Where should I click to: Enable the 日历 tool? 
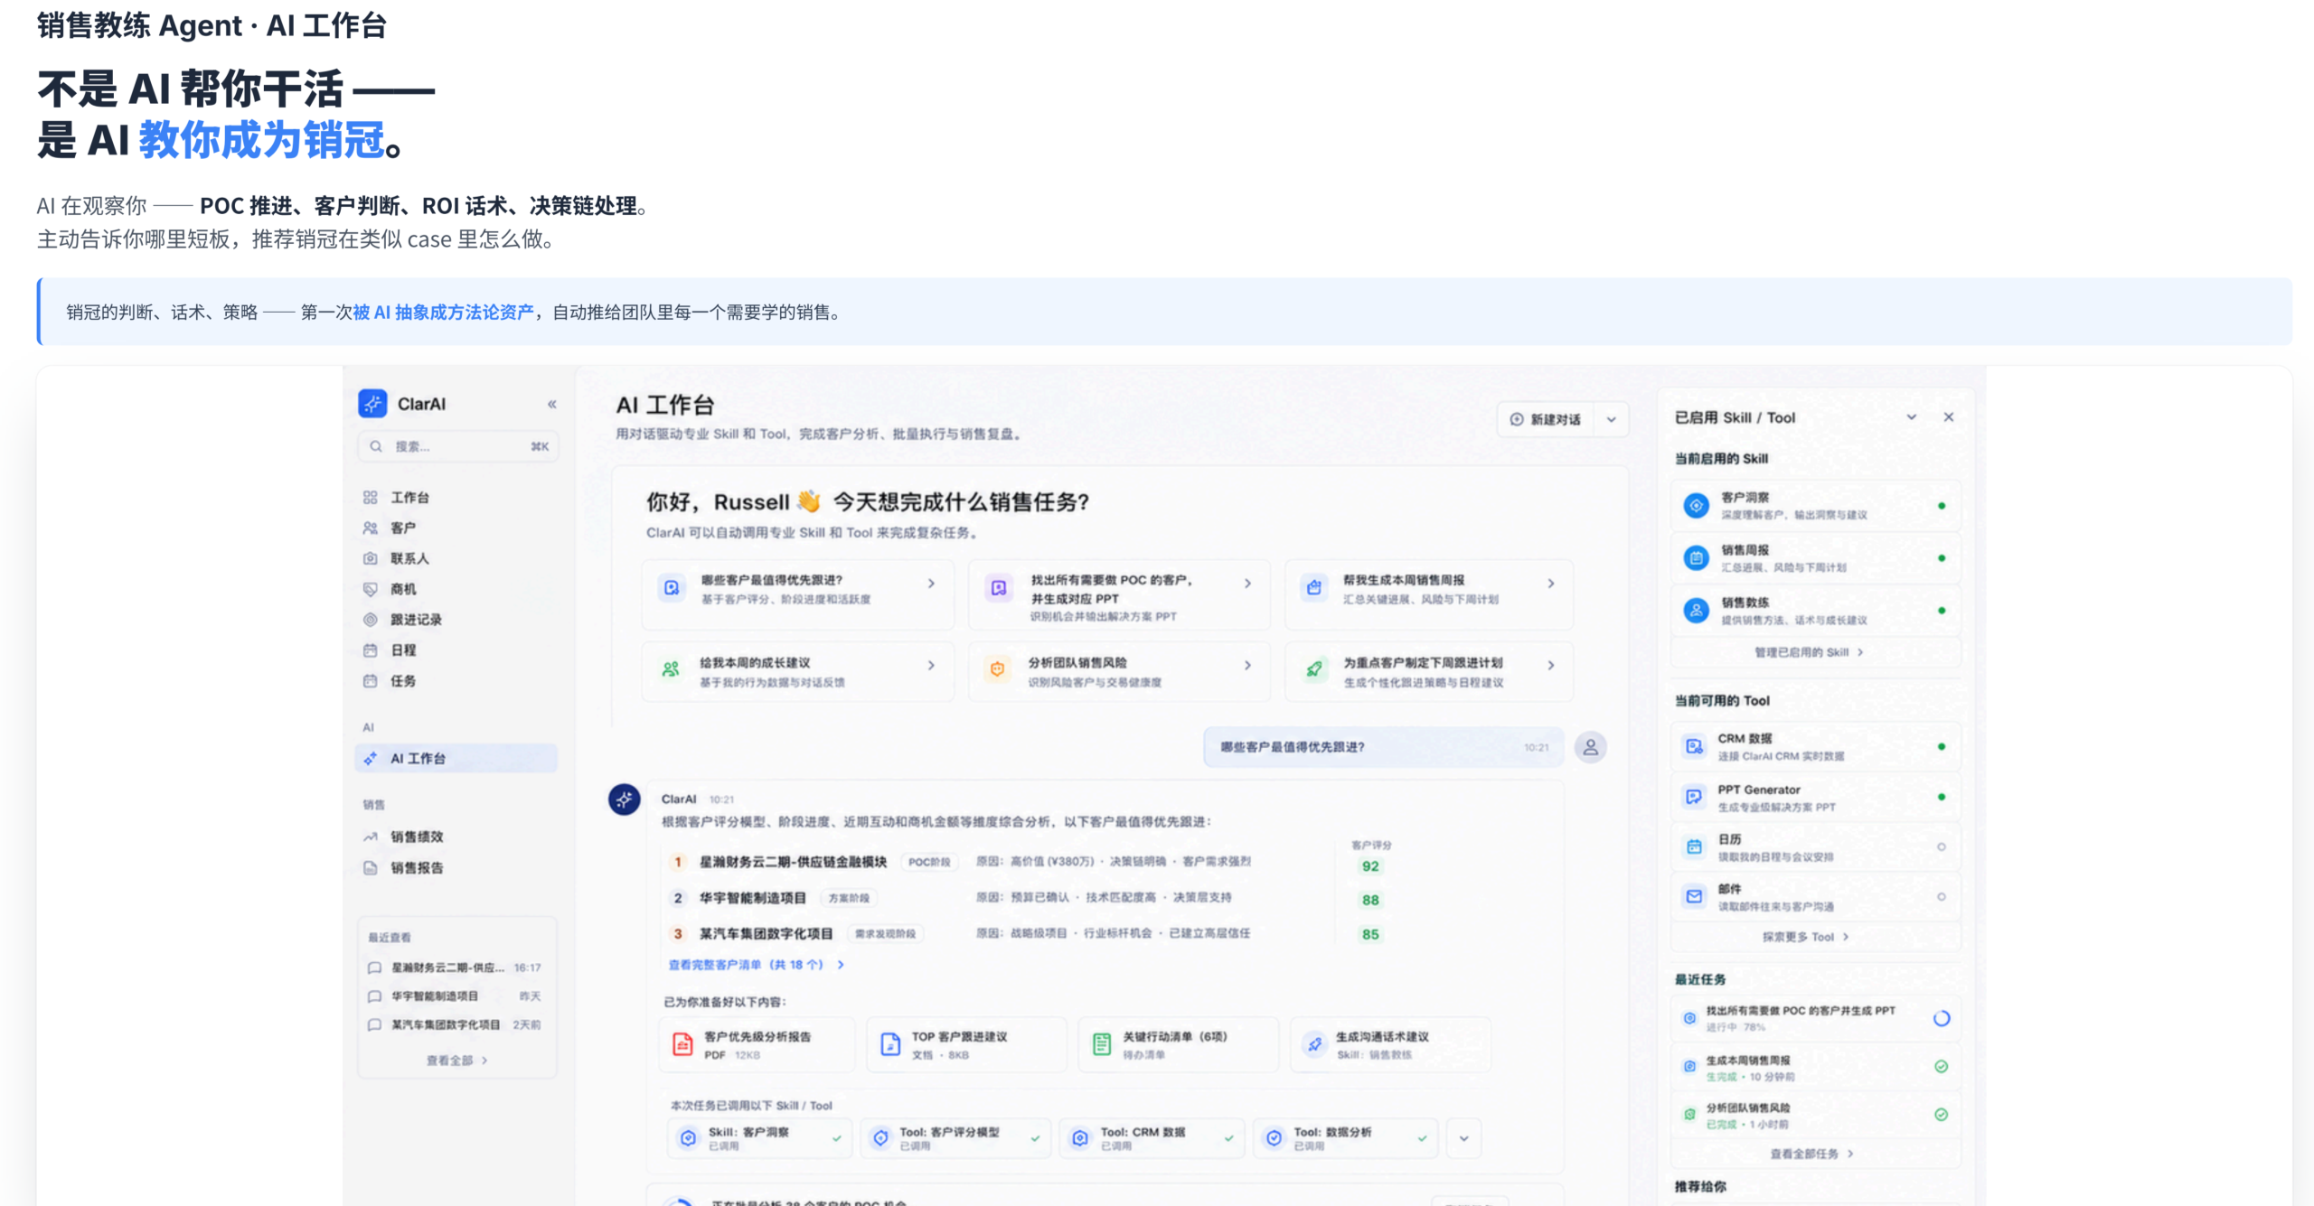tap(1942, 846)
